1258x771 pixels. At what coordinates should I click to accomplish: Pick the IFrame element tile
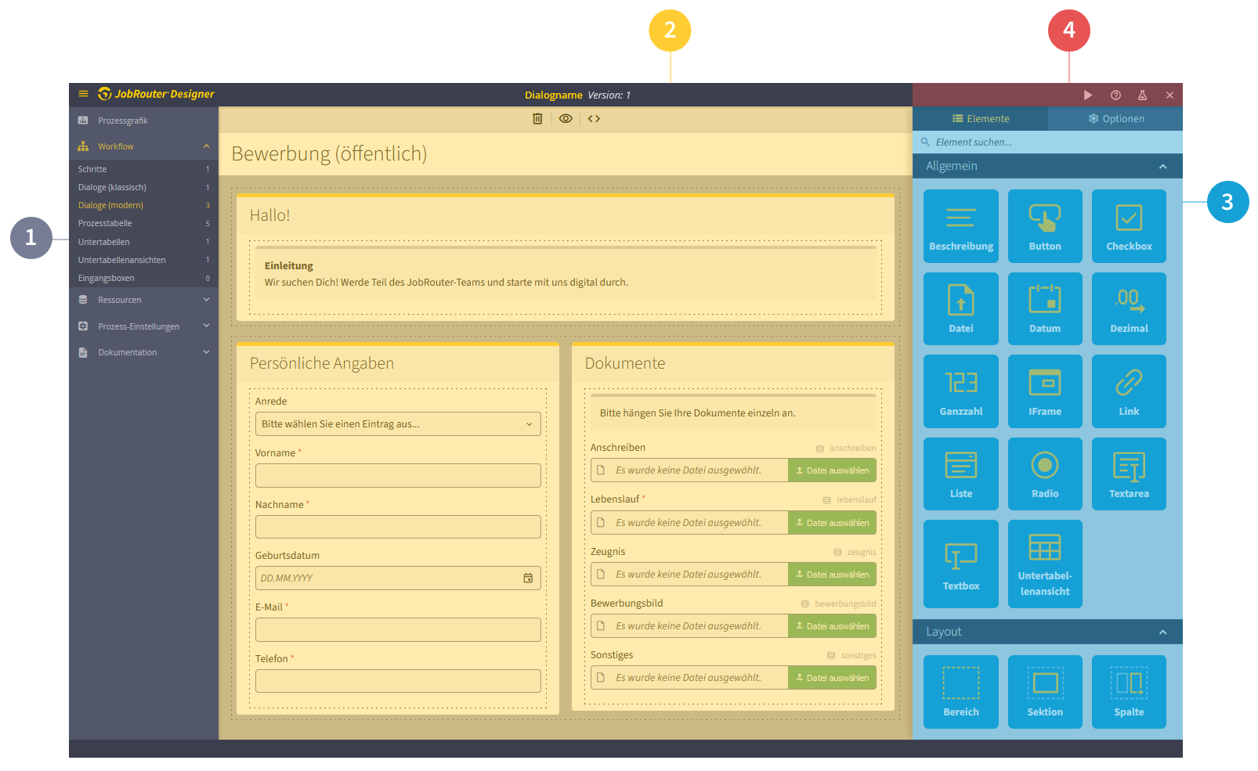[x=1045, y=391]
